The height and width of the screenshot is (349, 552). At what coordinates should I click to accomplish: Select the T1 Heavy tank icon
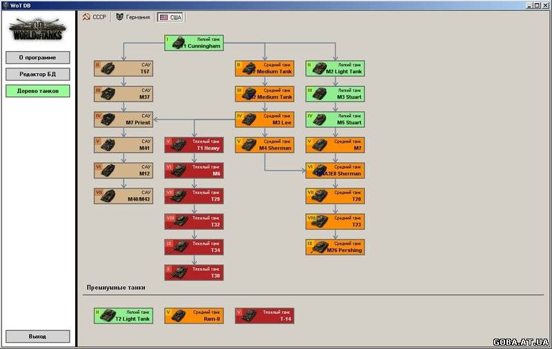[x=179, y=145]
